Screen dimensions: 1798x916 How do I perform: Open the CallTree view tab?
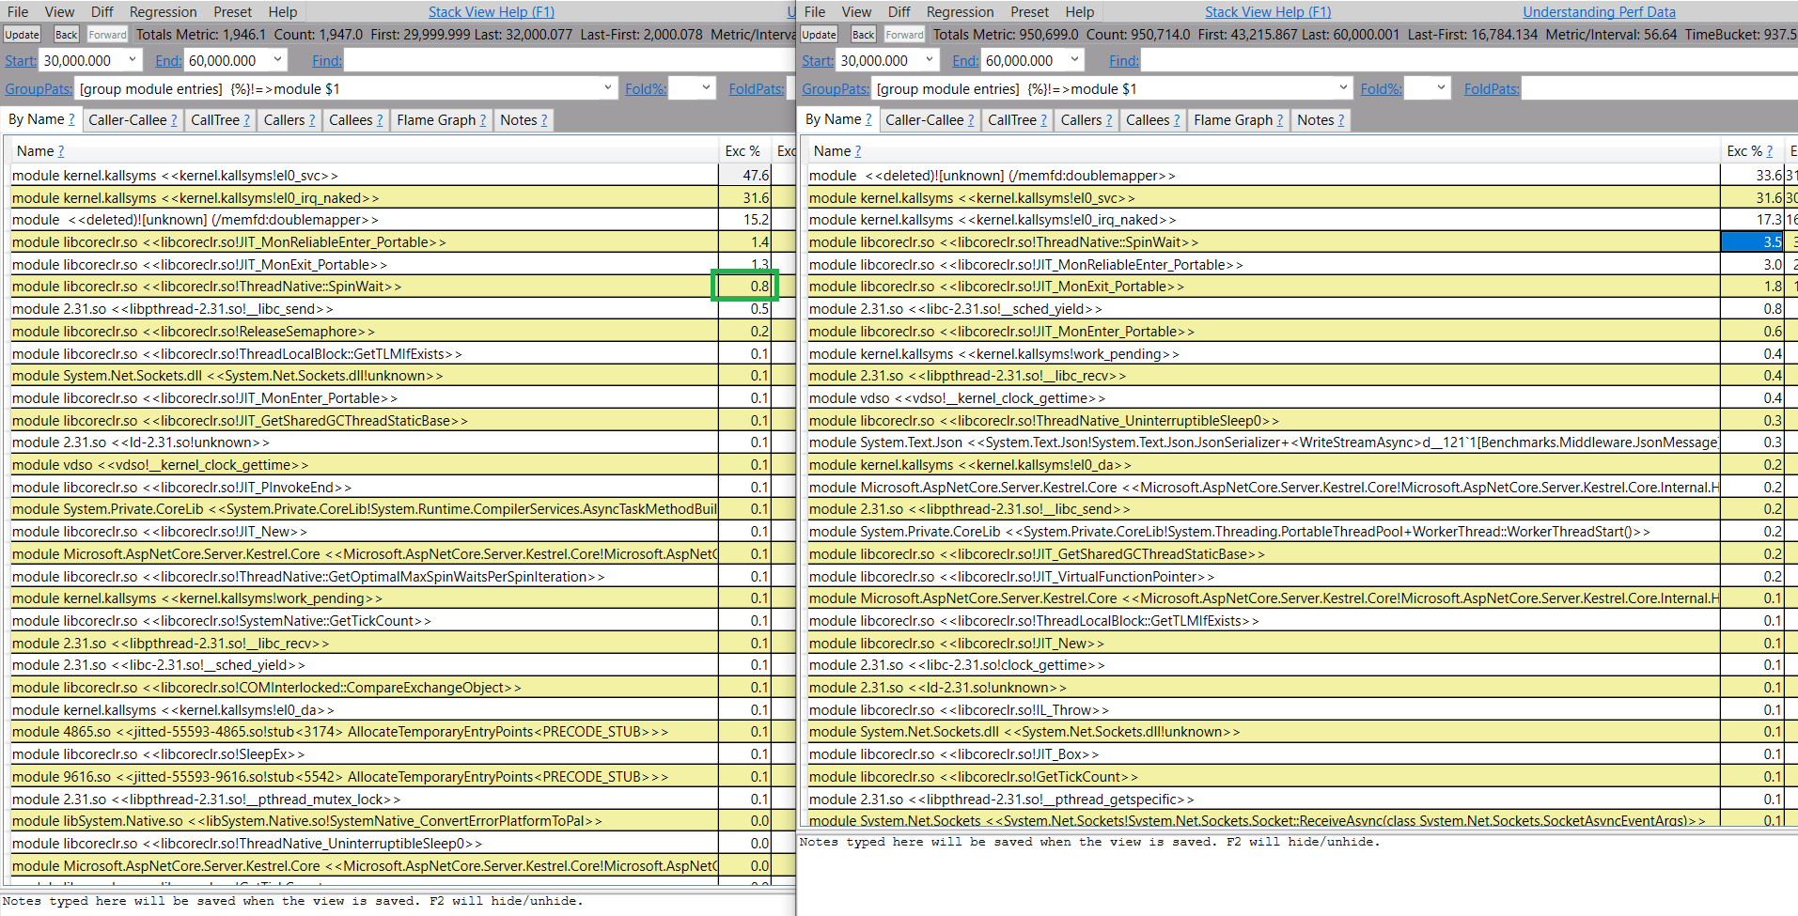click(214, 119)
